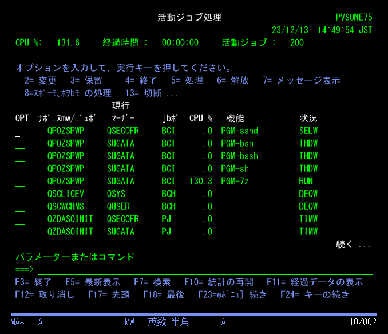Click F17= 先頭 function key

tap(109, 294)
